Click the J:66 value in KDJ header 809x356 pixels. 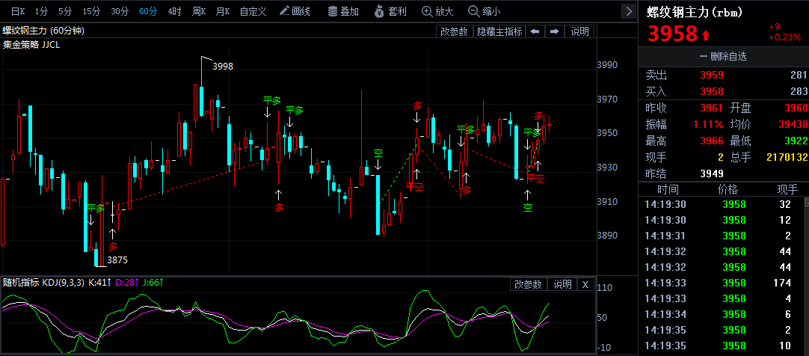pyautogui.click(x=153, y=283)
